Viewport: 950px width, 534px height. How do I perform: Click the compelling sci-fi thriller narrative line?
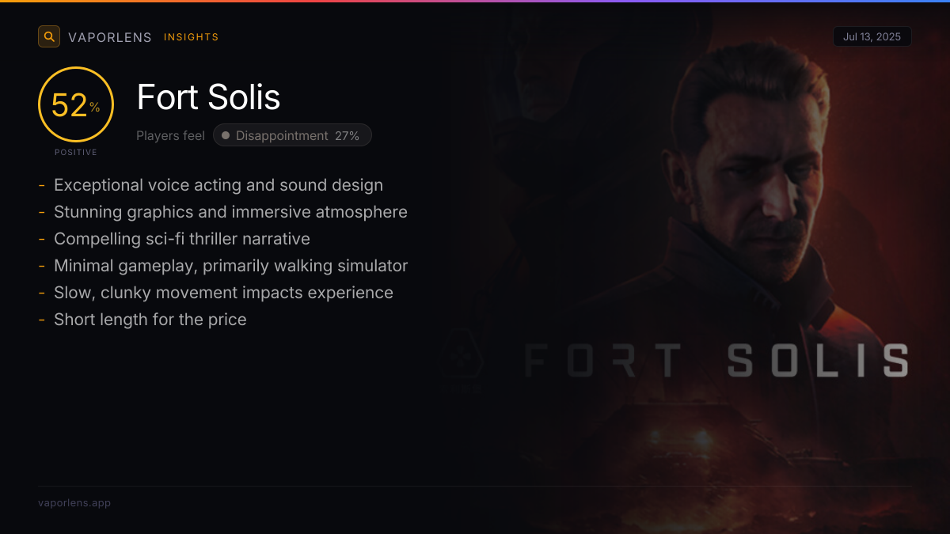[x=181, y=239]
